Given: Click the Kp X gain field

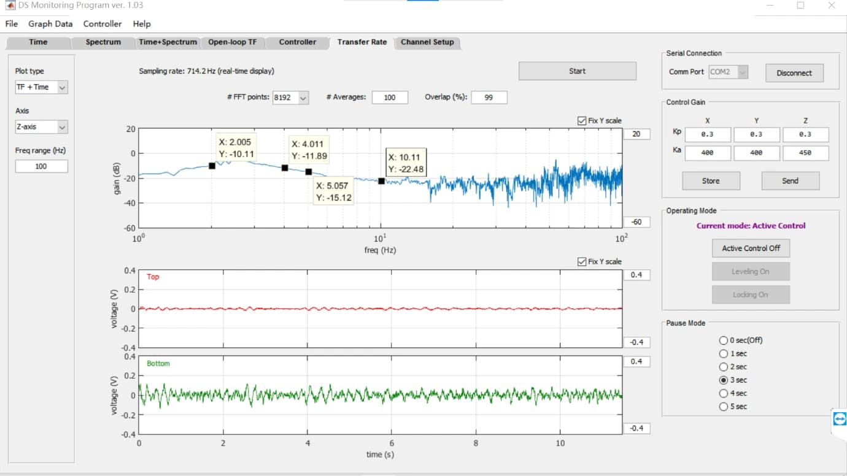Looking at the screenshot, I should (x=708, y=135).
